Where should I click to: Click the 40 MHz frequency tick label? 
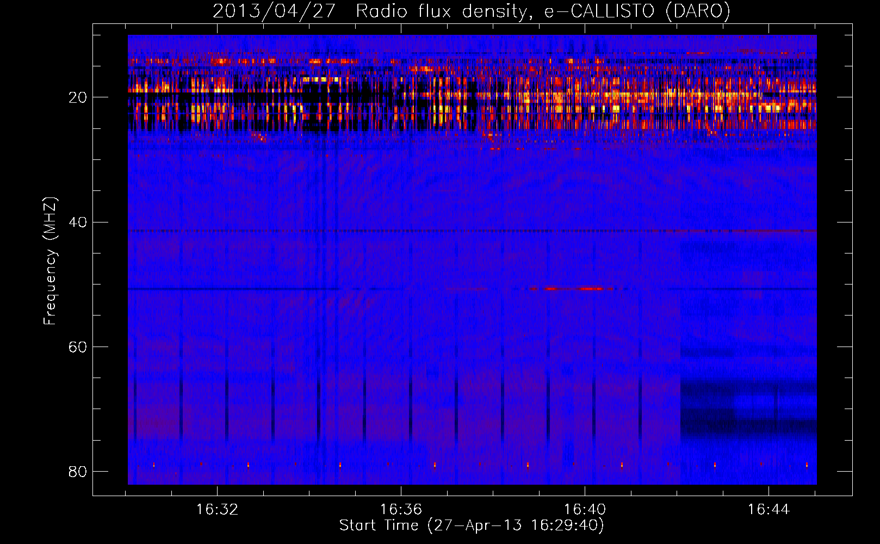click(x=77, y=222)
